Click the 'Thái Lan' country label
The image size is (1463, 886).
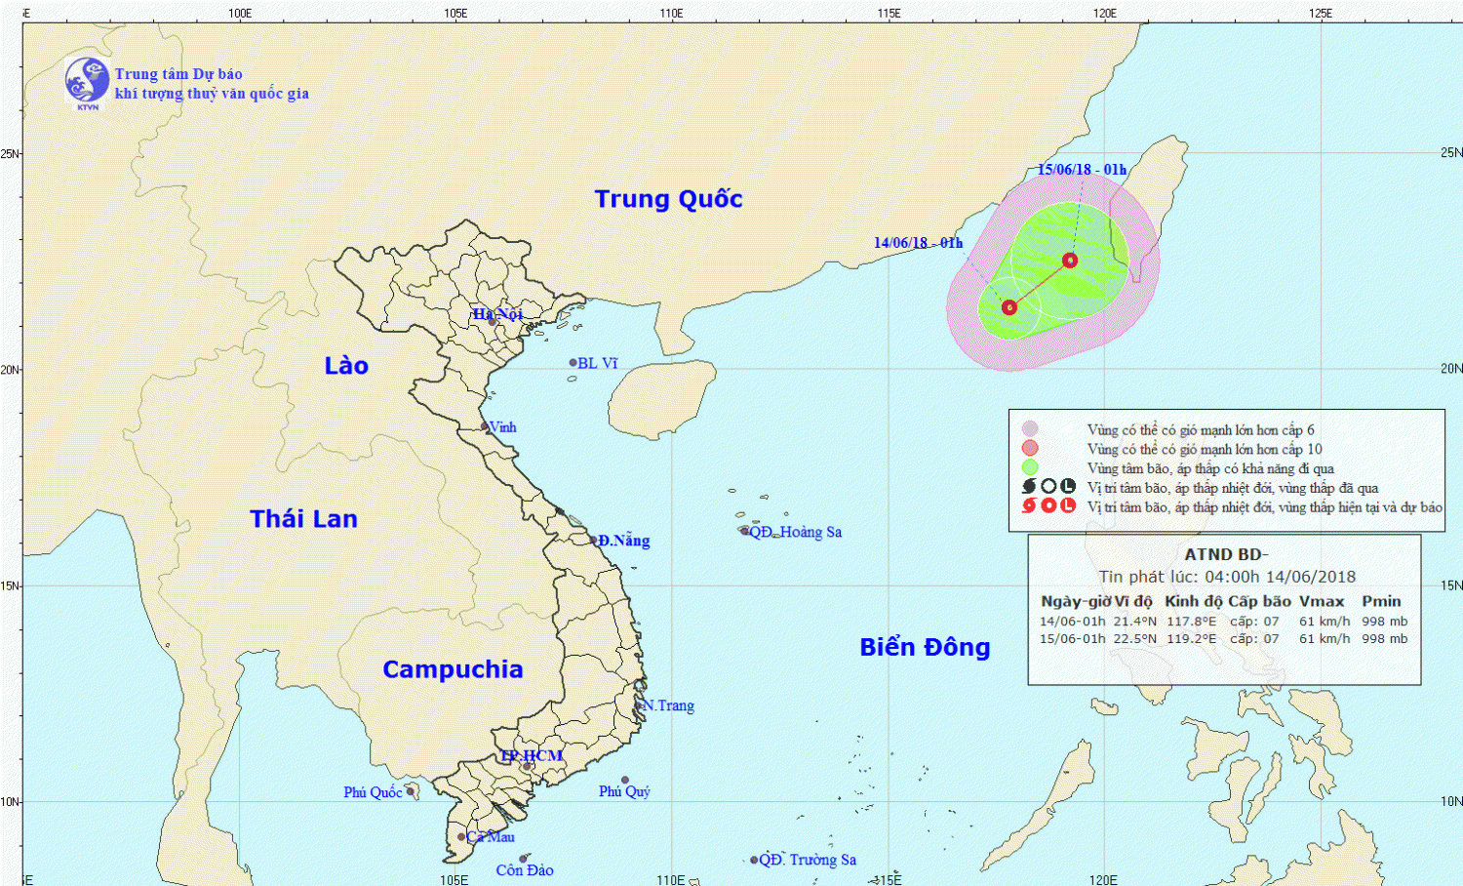[x=303, y=519]
